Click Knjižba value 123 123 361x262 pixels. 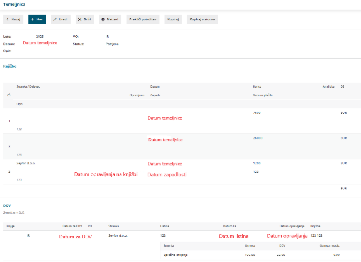point(316,235)
